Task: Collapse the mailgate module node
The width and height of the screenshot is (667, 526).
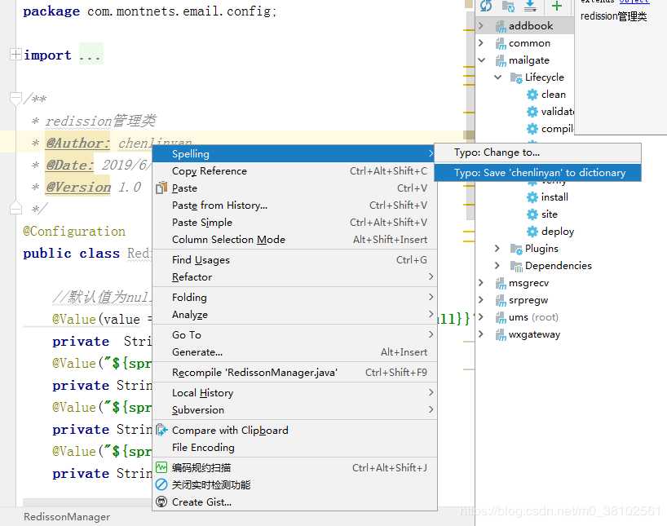Action: 481,60
